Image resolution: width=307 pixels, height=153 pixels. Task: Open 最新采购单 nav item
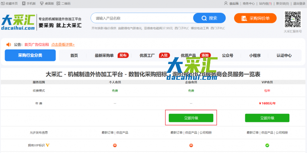pyautogui.click(x=104, y=56)
